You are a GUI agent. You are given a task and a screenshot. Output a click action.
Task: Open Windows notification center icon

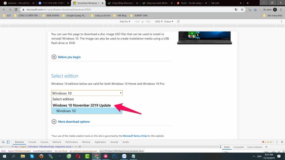pyautogui.click(x=279, y=156)
